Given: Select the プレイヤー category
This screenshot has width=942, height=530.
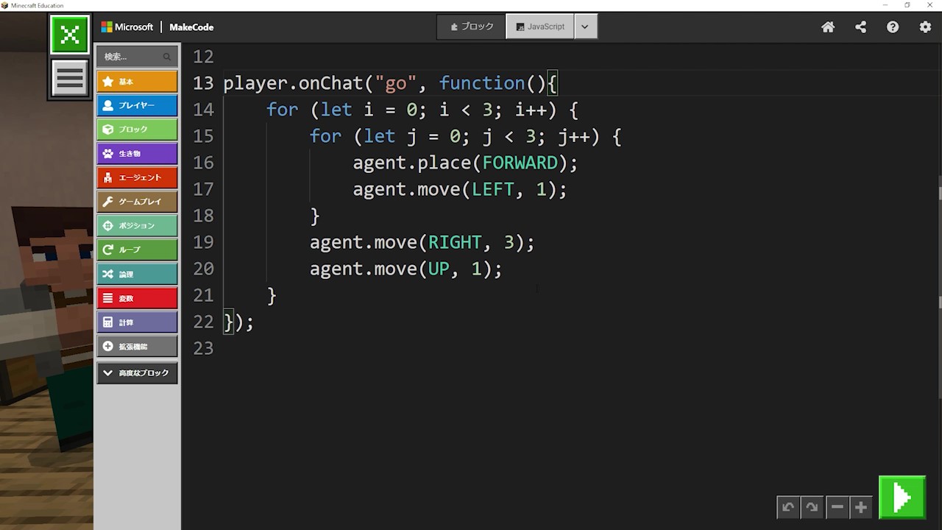Looking at the screenshot, I should coord(137,105).
